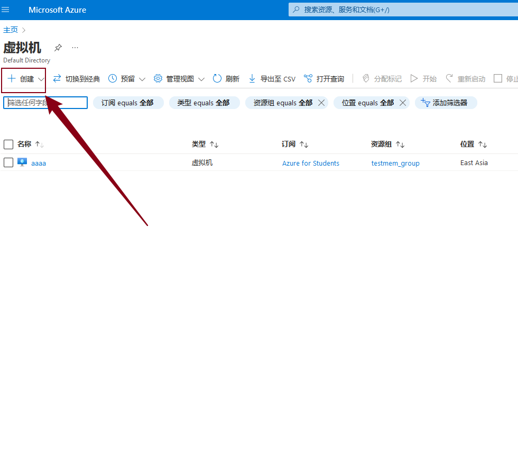Click 添加筛选器 to add a filter
The image size is (518, 453).
446,103
